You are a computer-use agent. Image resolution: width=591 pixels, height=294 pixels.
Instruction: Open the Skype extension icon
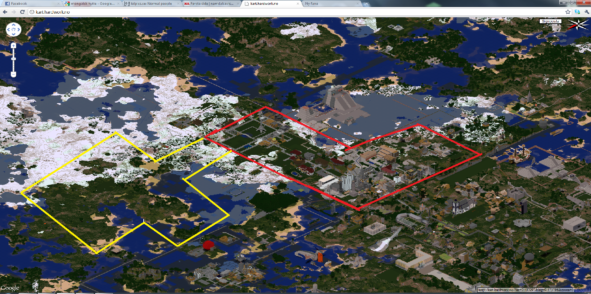tap(577, 12)
